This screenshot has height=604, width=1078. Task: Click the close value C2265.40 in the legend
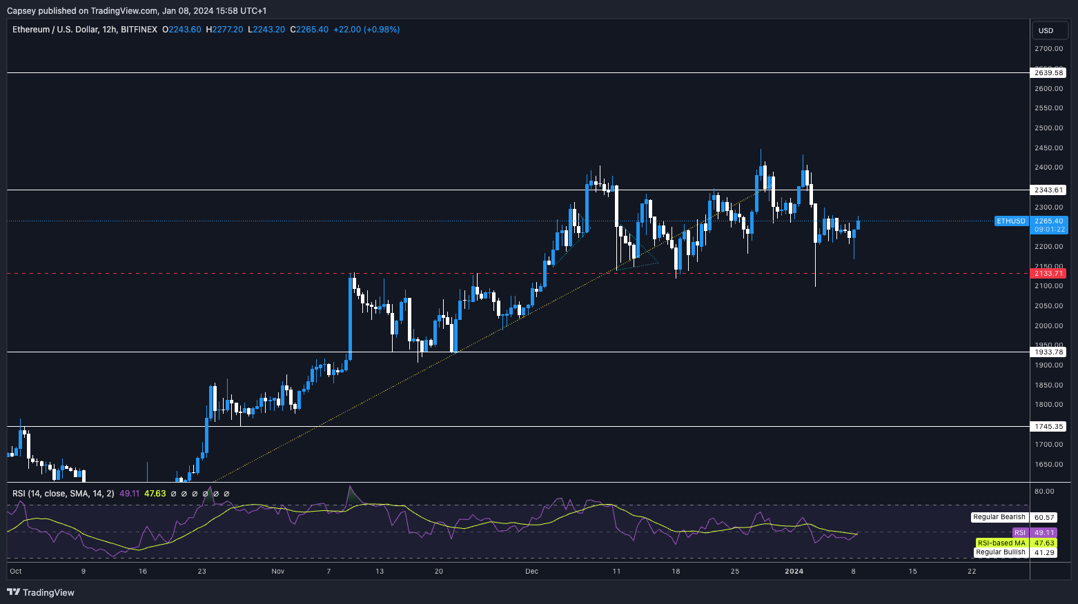pyautogui.click(x=309, y=30)
